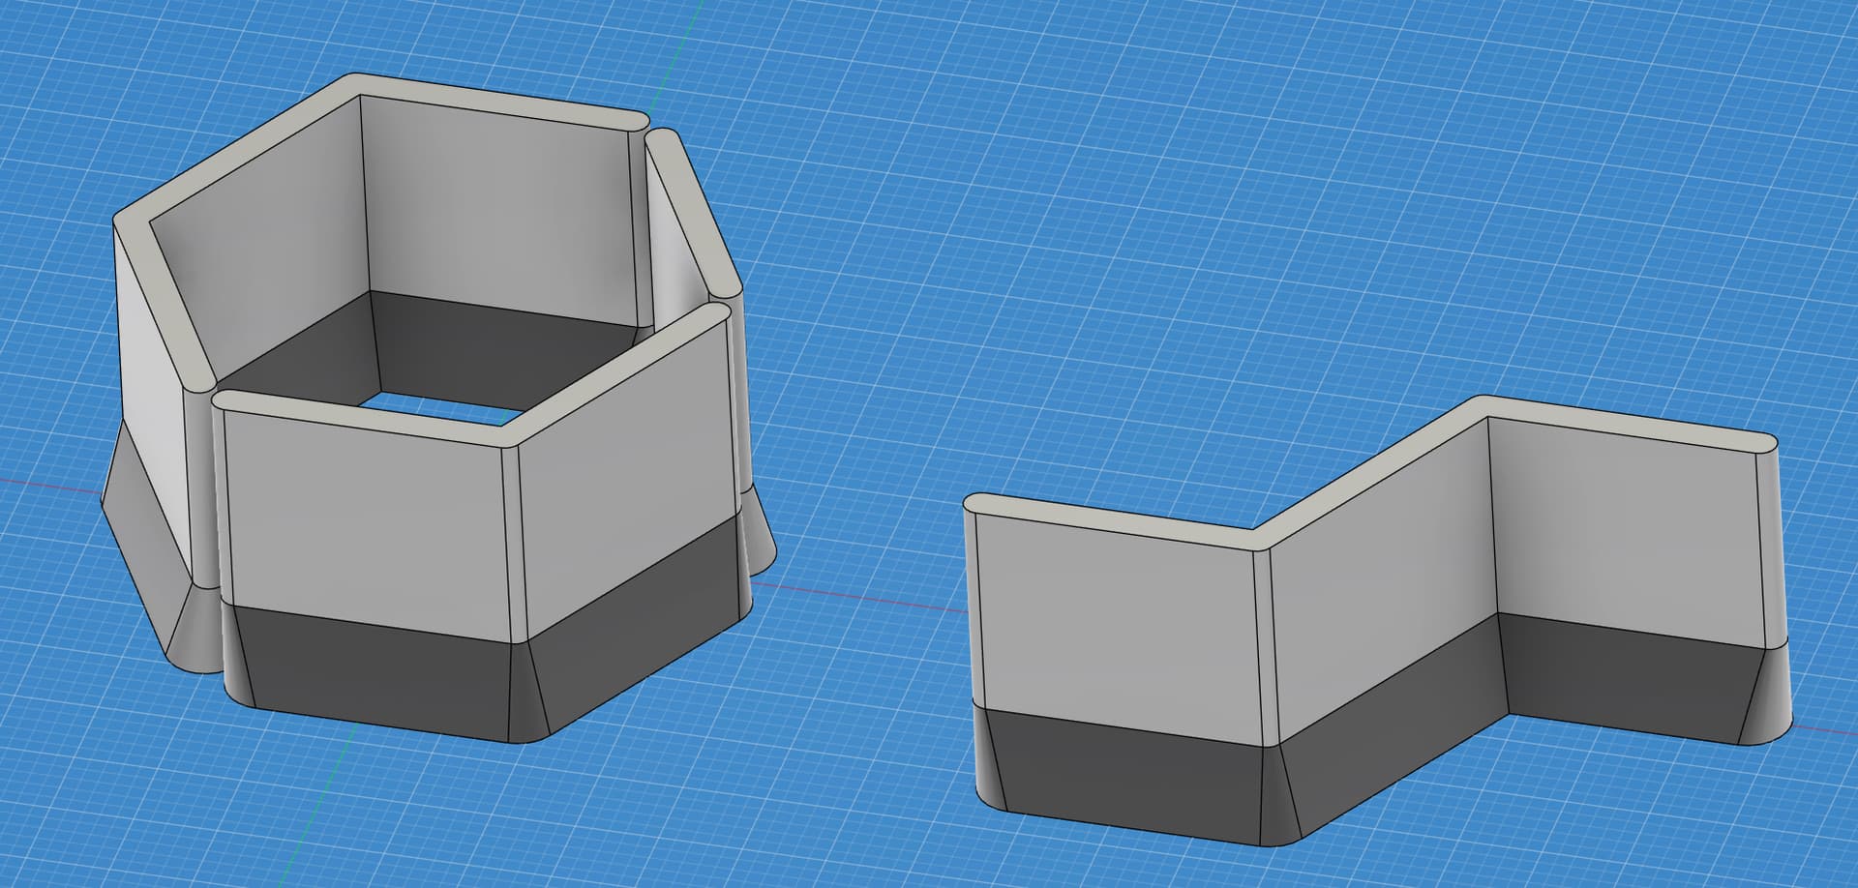Select top rim of hexagonal container's back wall

[503, 108]
